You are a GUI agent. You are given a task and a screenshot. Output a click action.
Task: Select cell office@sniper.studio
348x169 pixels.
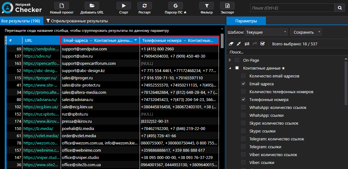[x=100, y=157]
